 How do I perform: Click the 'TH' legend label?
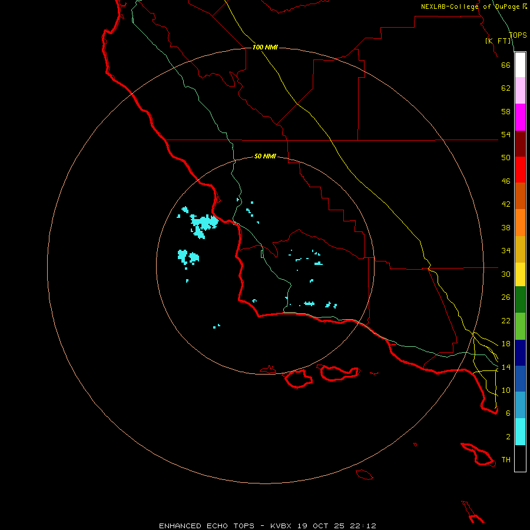coord(506,460)
